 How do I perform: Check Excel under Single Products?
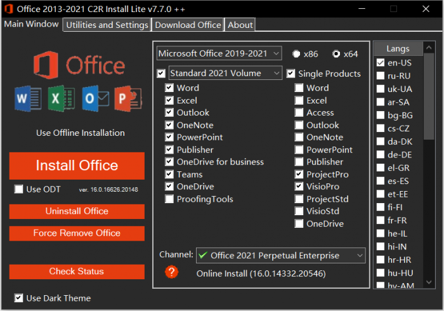click(299, 100)
